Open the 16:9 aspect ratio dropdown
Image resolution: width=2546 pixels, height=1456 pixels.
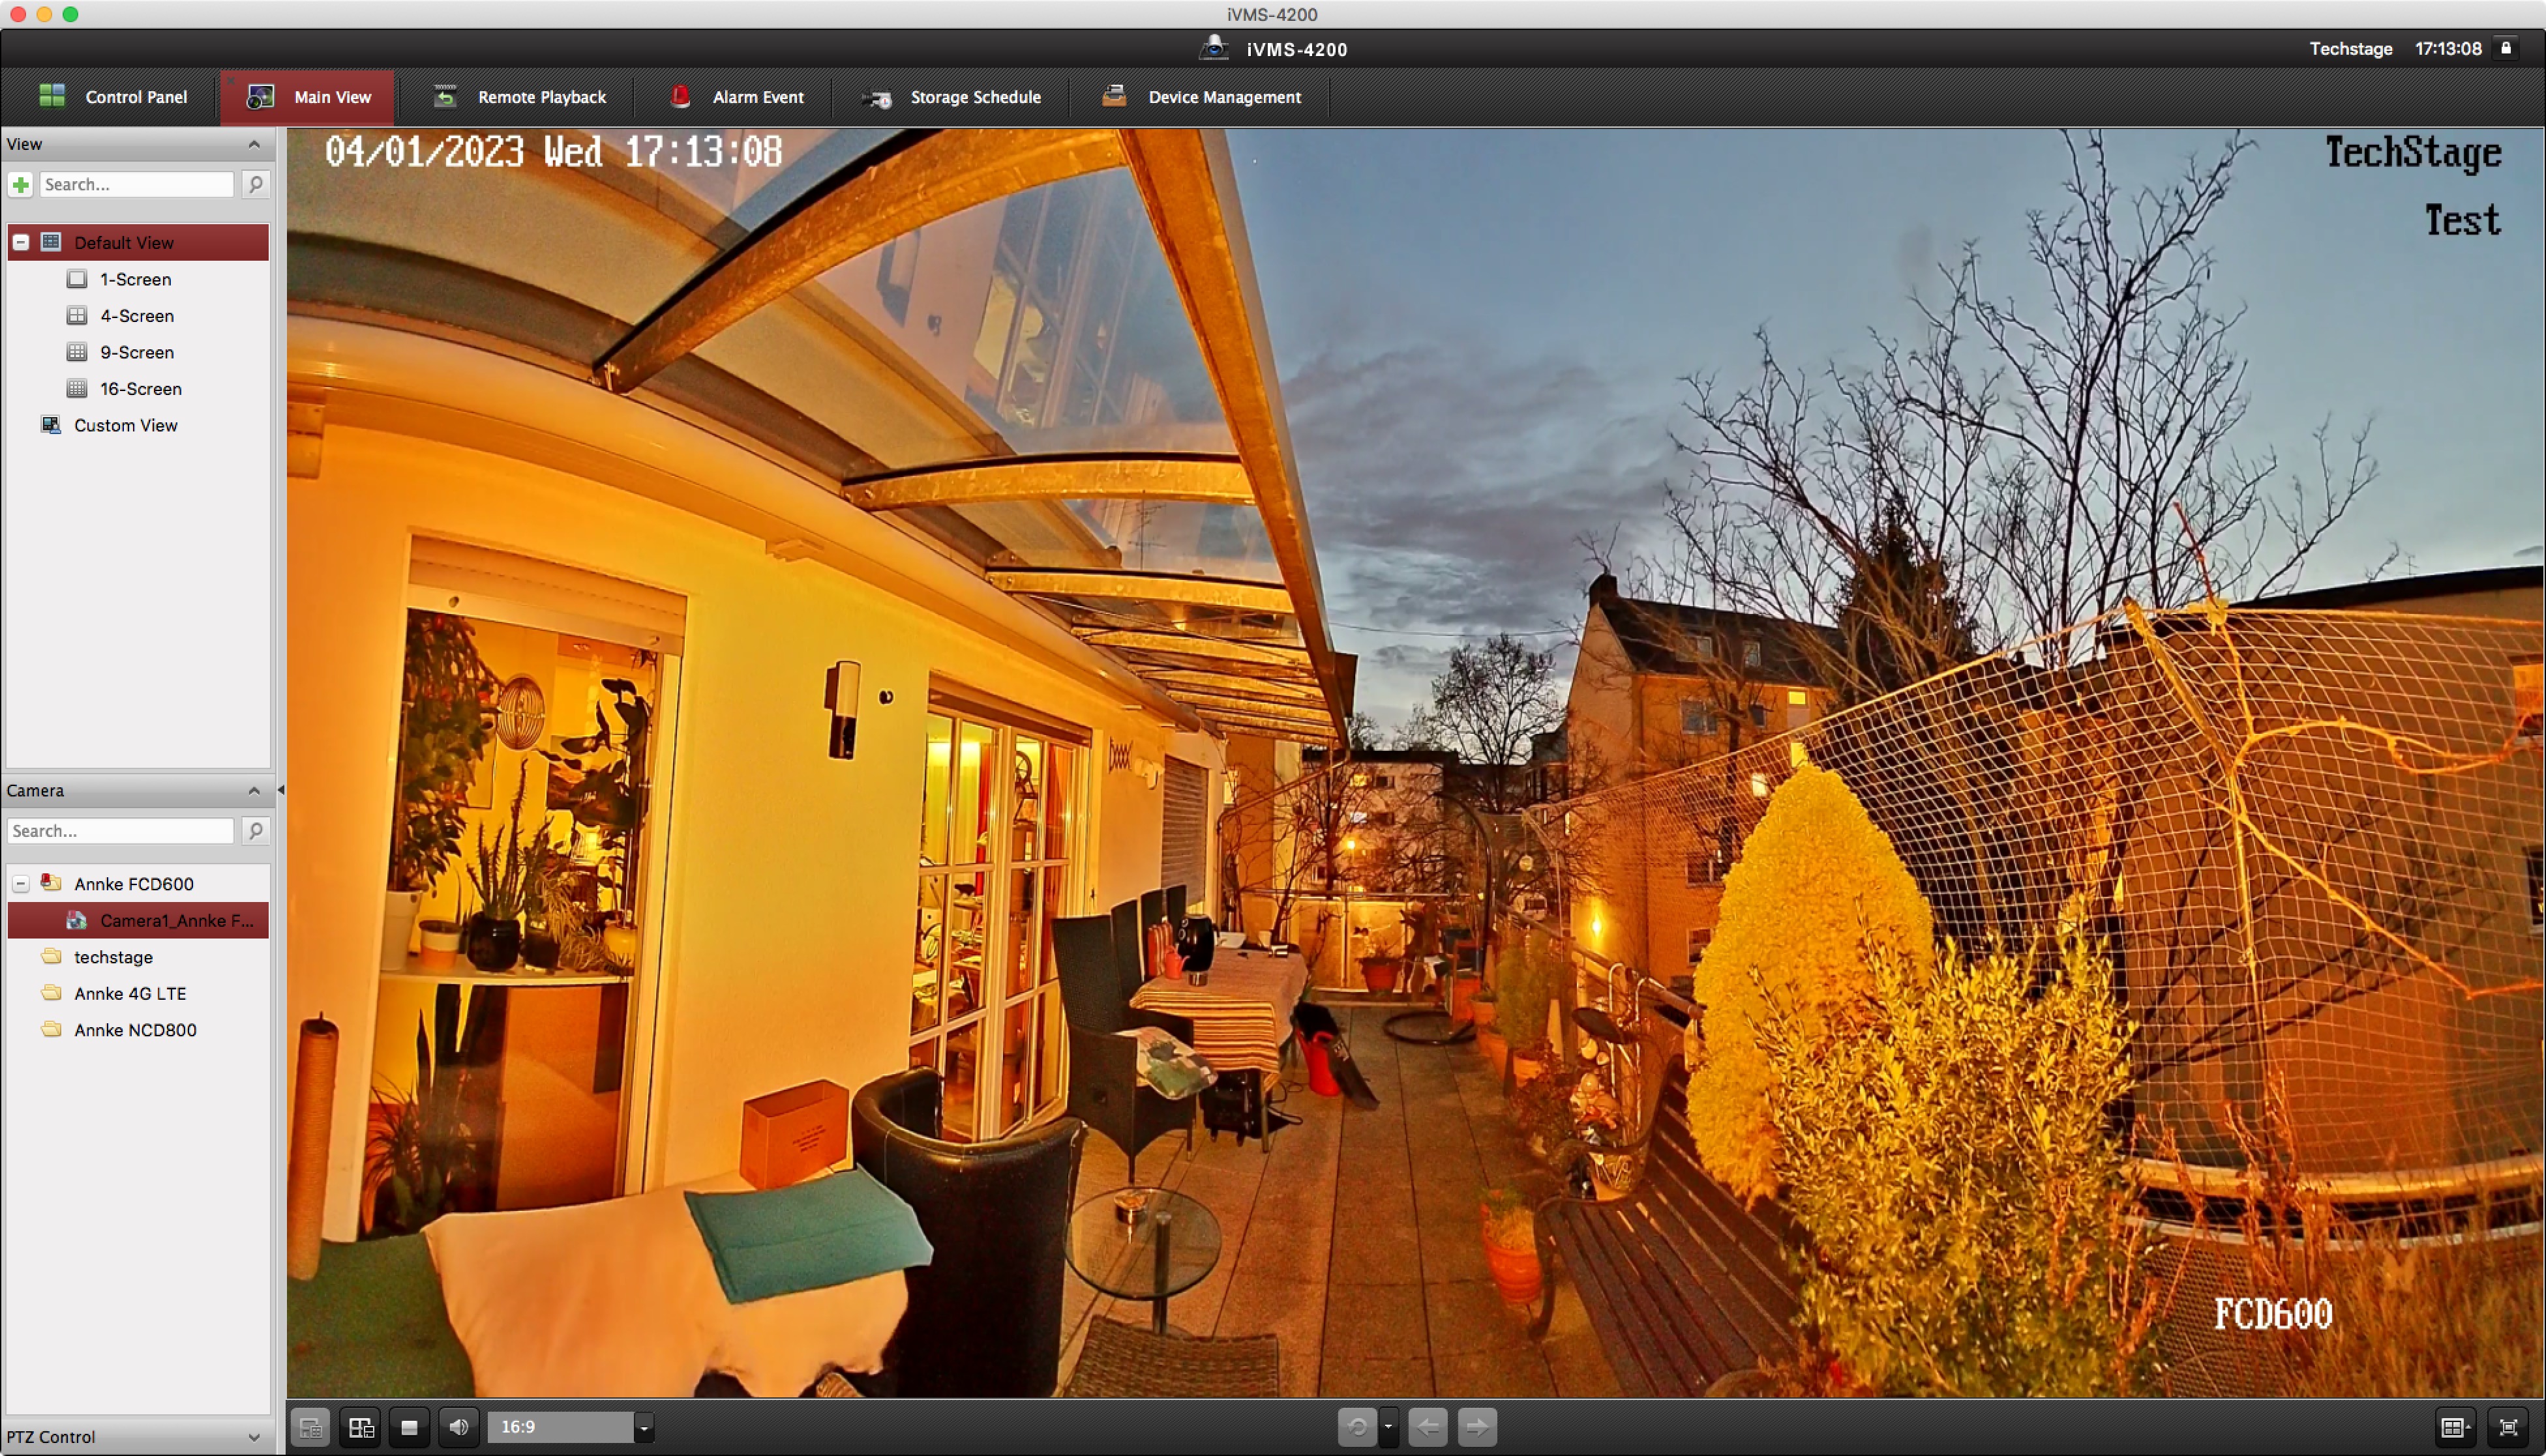click(644, 1427)
